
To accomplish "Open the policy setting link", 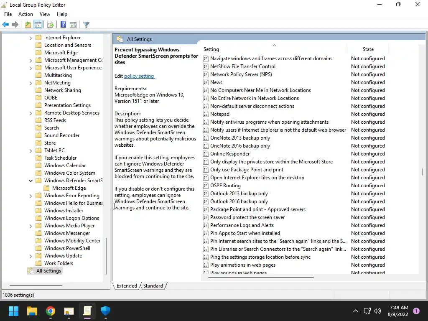I will click(x=139, y=76).
